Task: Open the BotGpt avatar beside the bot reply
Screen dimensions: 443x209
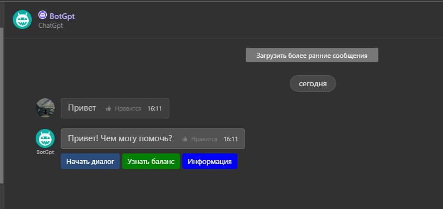Action: tap(45, 138)
